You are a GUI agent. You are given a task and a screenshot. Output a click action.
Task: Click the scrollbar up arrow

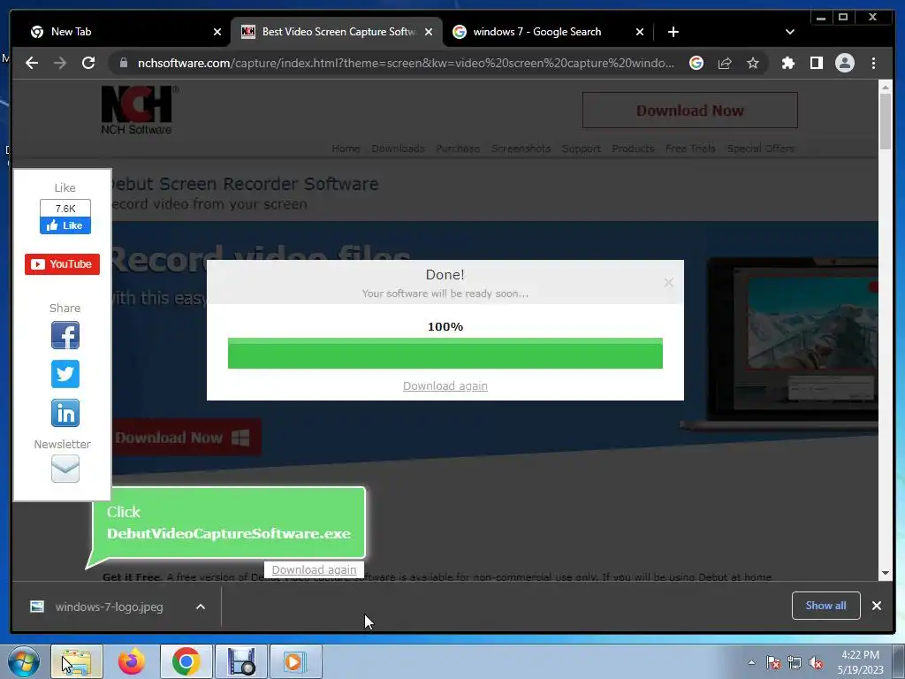click(886, 88)
